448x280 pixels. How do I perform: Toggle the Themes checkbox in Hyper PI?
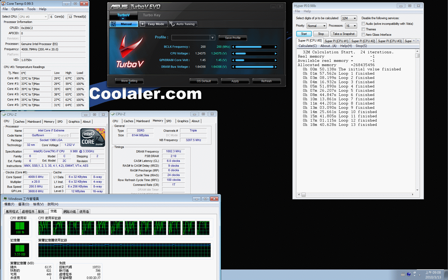(x=363, y=29)
